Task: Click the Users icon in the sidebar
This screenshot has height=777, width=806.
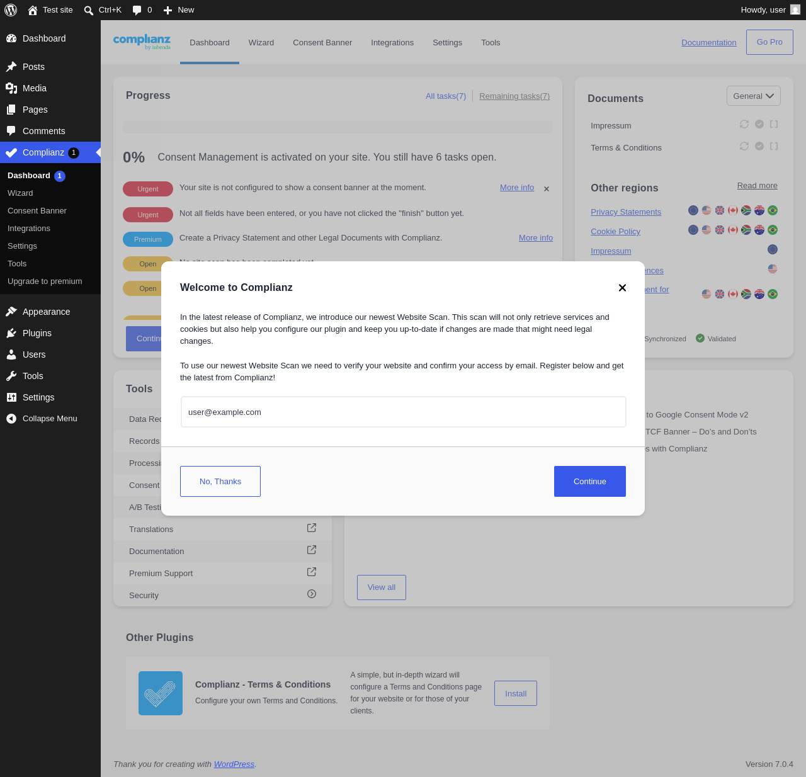Action: [11, 354]
